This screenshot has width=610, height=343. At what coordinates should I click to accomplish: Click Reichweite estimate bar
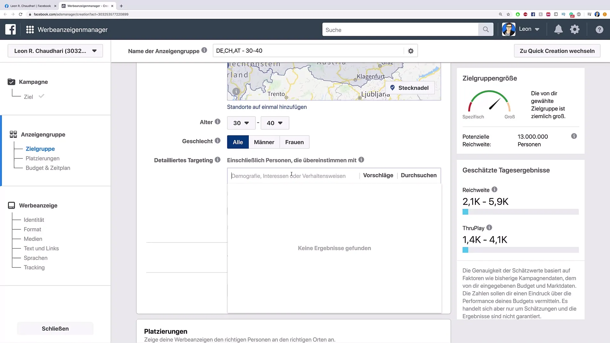(x=520, y=212)
